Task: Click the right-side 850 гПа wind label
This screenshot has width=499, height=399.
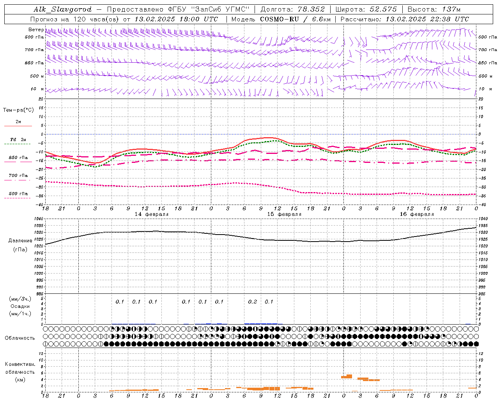Action: [488, 63]
